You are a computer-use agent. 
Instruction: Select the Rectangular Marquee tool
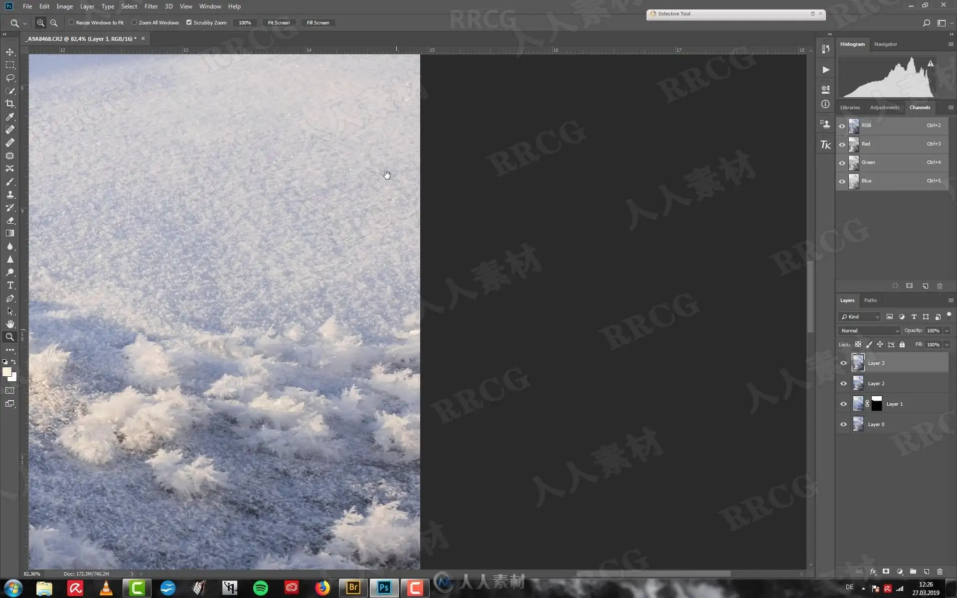[x=10, y=65]
